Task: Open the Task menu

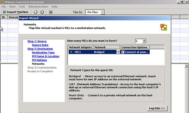Action: click(22, 6)
